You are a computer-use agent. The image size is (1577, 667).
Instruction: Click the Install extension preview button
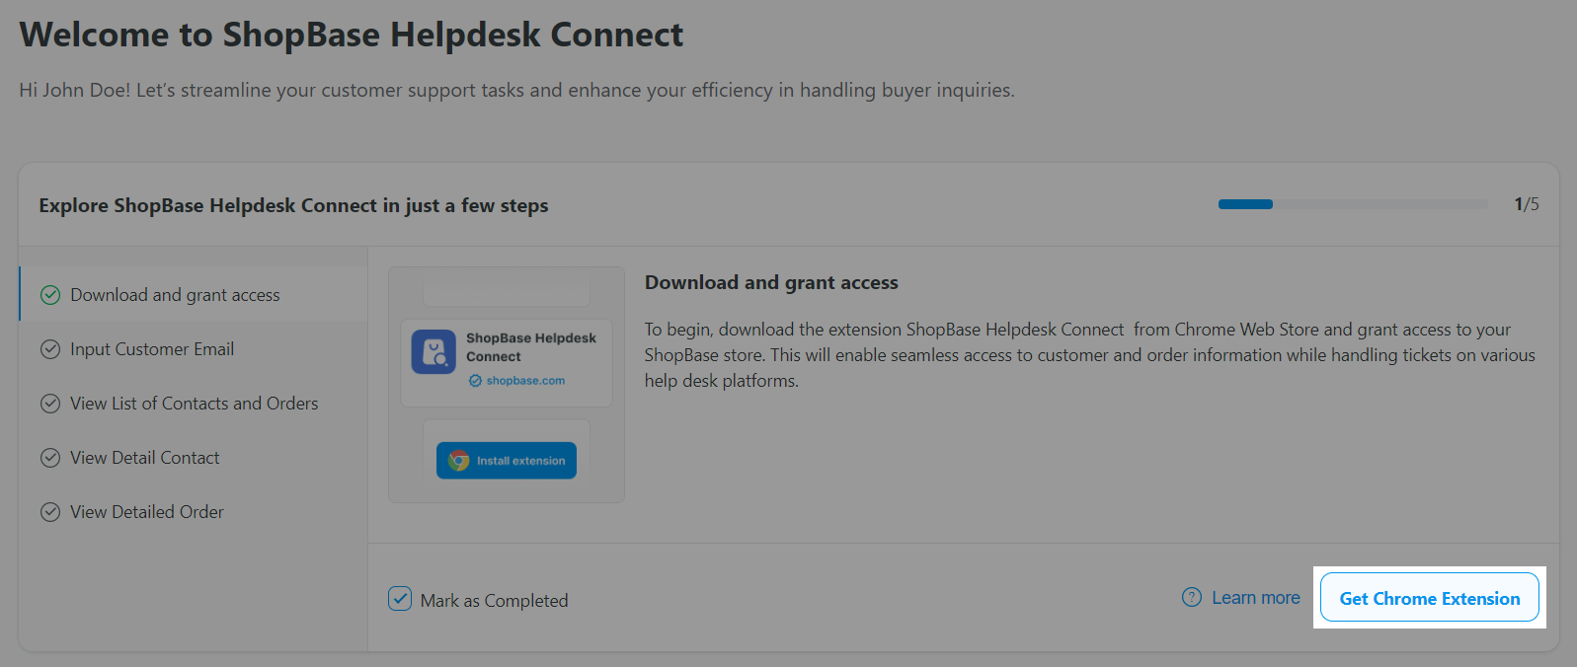(x=507, y=461)
